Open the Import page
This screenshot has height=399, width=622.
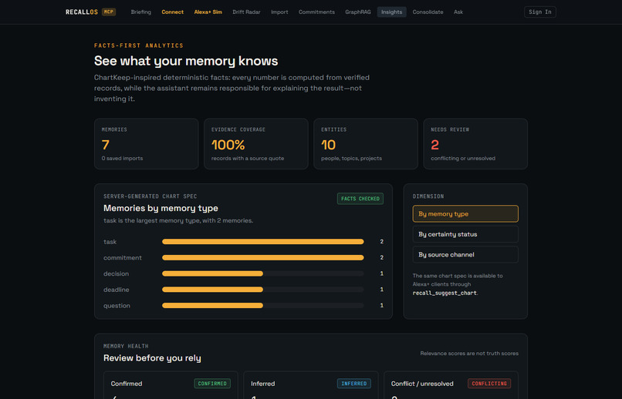279,12
